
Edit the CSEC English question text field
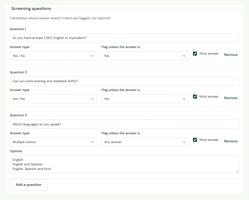click(x=124, y=38)
